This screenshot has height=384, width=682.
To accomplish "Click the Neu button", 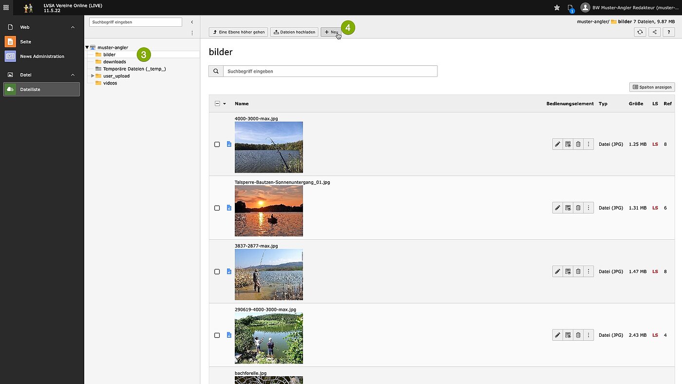I will click(x=331, y=32).
